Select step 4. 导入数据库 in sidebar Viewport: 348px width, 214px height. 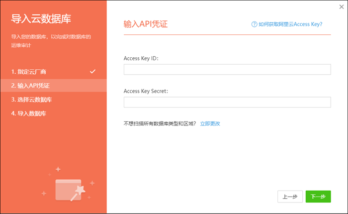tap(29, 113)
